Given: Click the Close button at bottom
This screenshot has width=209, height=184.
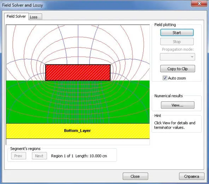Looking at the screenshot, I should [x=135, y=176].
